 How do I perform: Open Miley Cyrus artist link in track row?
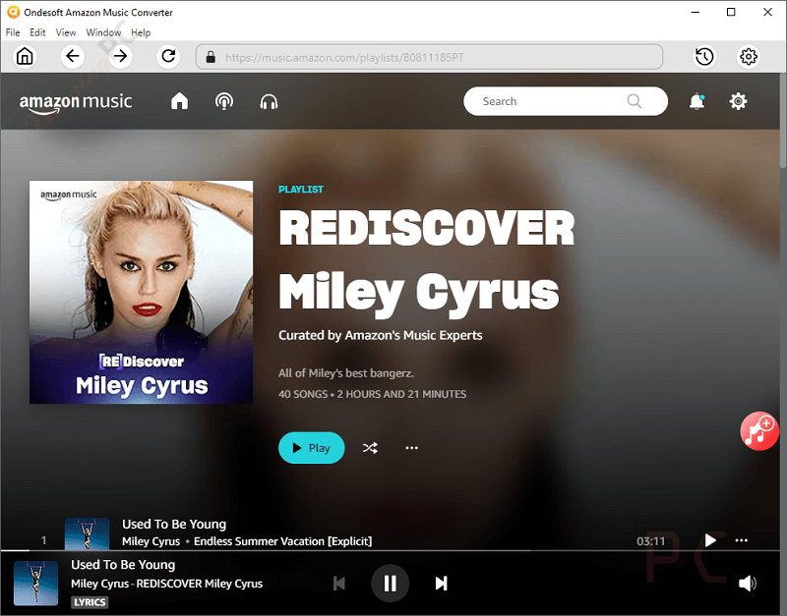coord(151,541)
